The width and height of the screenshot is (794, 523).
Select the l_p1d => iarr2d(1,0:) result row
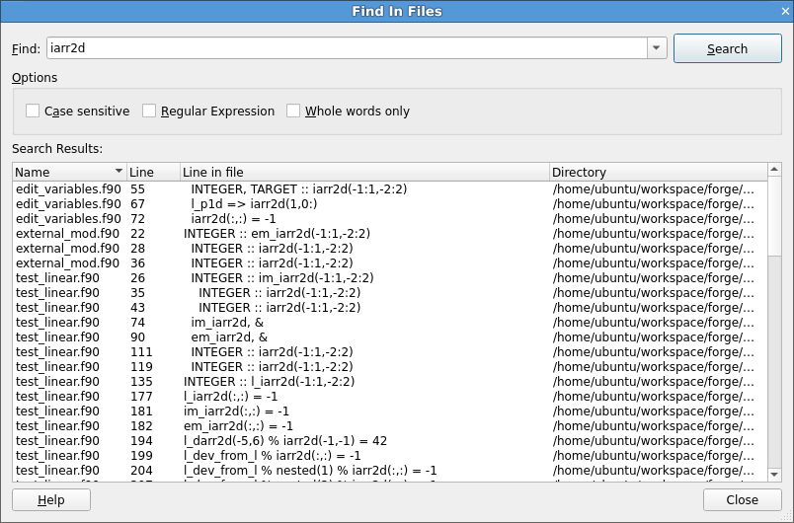pos(296,204)
